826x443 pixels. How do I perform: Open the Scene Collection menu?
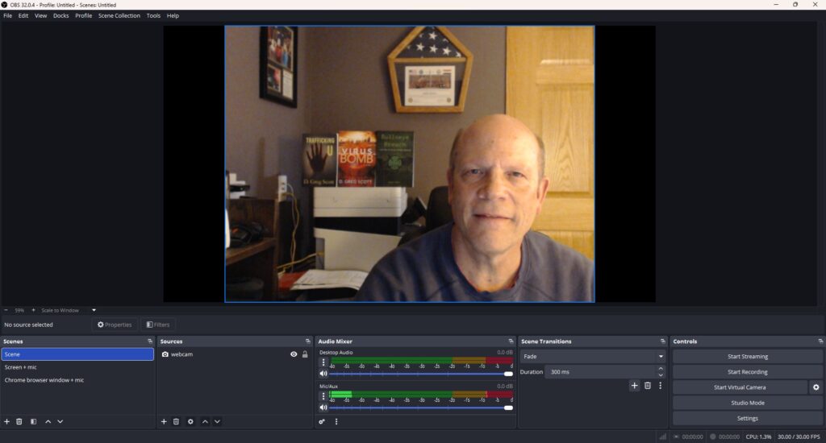[x=119, y=16]
